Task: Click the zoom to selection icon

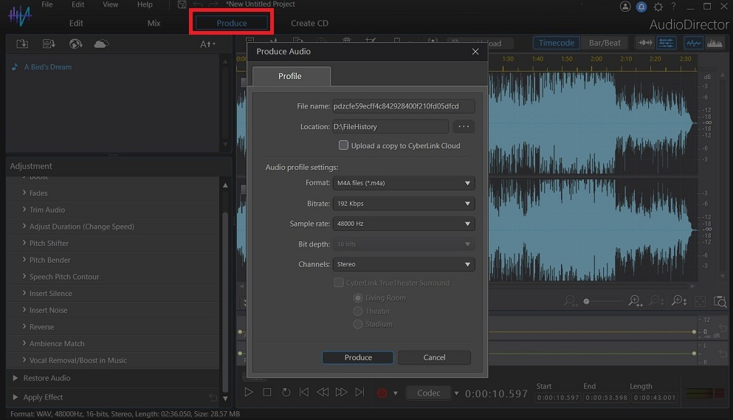Action: point(720,301)
